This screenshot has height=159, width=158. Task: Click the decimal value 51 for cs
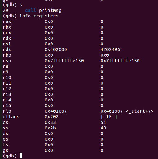pos(103,122)
